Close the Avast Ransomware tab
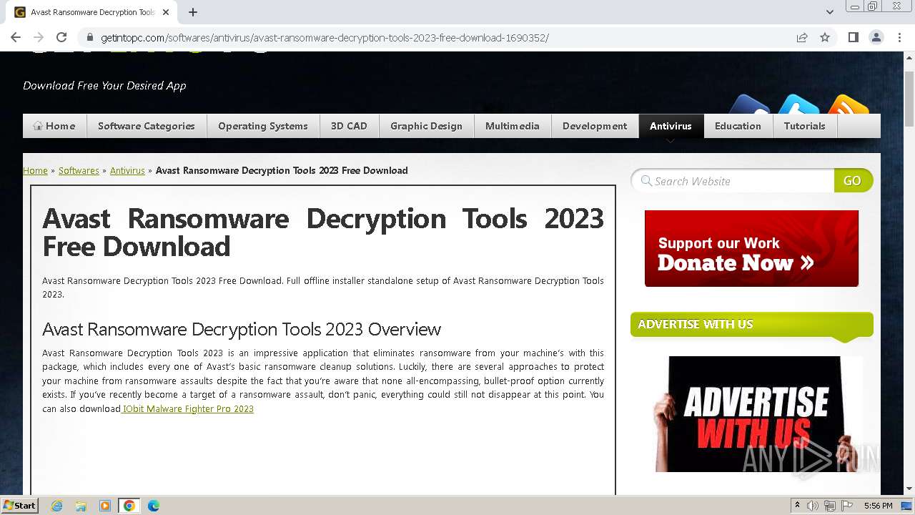 166,12
